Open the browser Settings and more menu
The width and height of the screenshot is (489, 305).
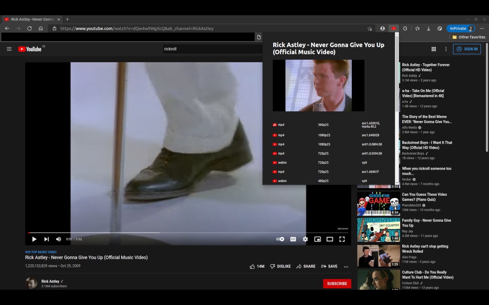482,28
